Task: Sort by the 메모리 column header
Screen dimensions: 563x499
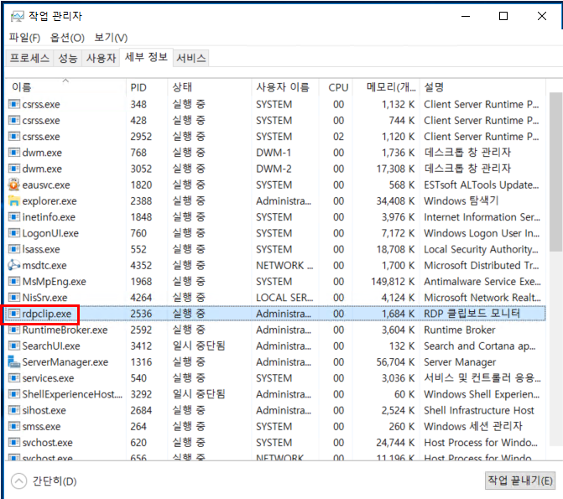Action: (x=386, y=87)
